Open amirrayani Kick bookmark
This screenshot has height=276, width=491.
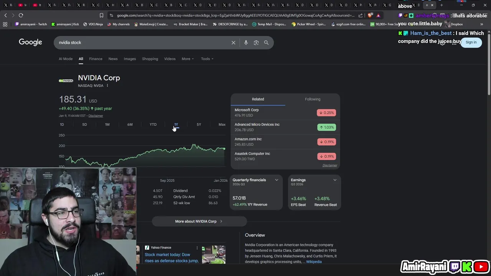pos(65,24)
